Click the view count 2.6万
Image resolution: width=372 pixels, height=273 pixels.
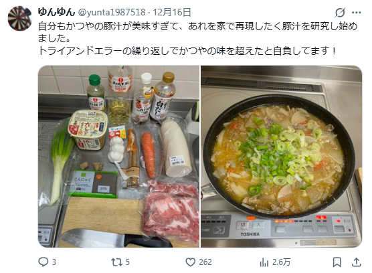pyautogui.click(x=282, y=262)
